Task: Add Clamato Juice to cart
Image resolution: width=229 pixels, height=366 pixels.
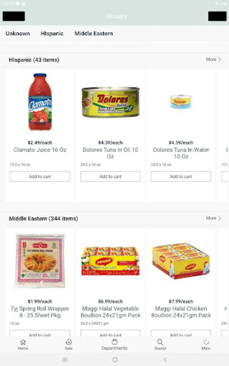Action: (40, 176)
